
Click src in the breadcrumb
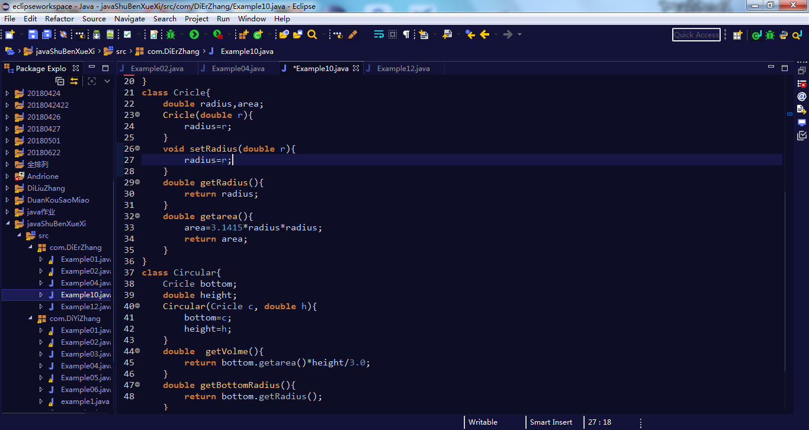[121, 52]
